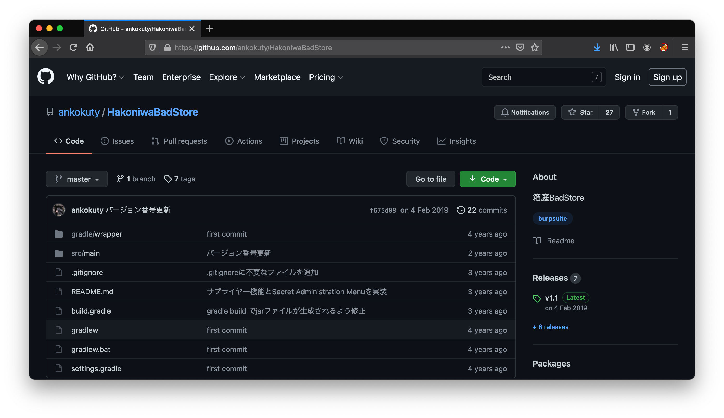The width and height of the screenshot is (724, 418).
Task: Reload the page with the refresh icon
Action: (x=74, y=47)
